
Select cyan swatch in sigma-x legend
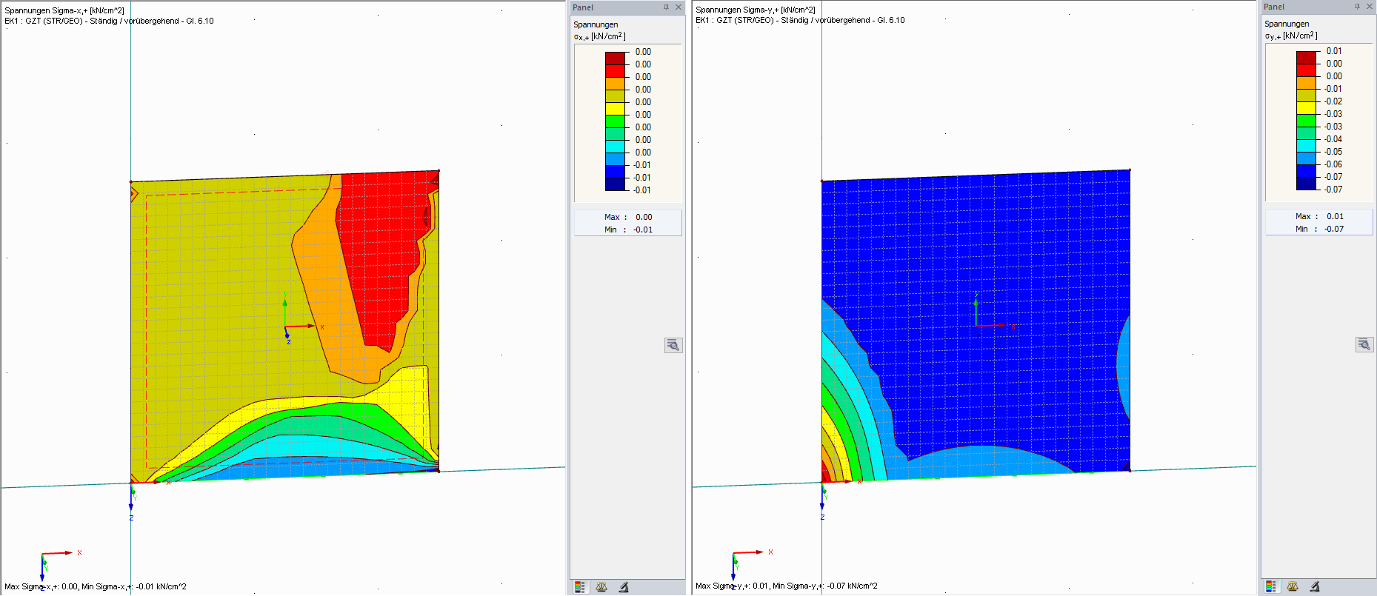click(x=615, y=147)
